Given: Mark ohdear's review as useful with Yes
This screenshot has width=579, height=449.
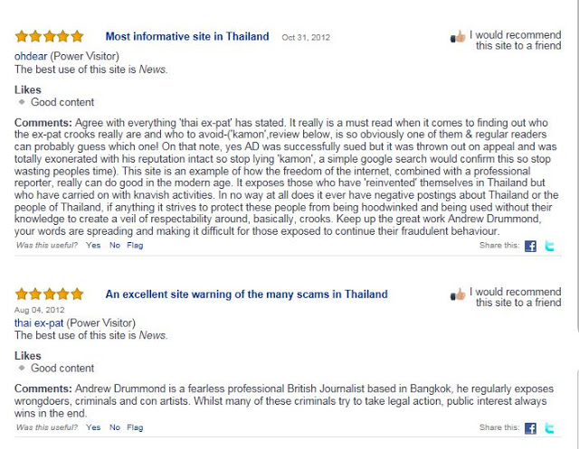Looking at the screenshot, I should pos(93,245).
